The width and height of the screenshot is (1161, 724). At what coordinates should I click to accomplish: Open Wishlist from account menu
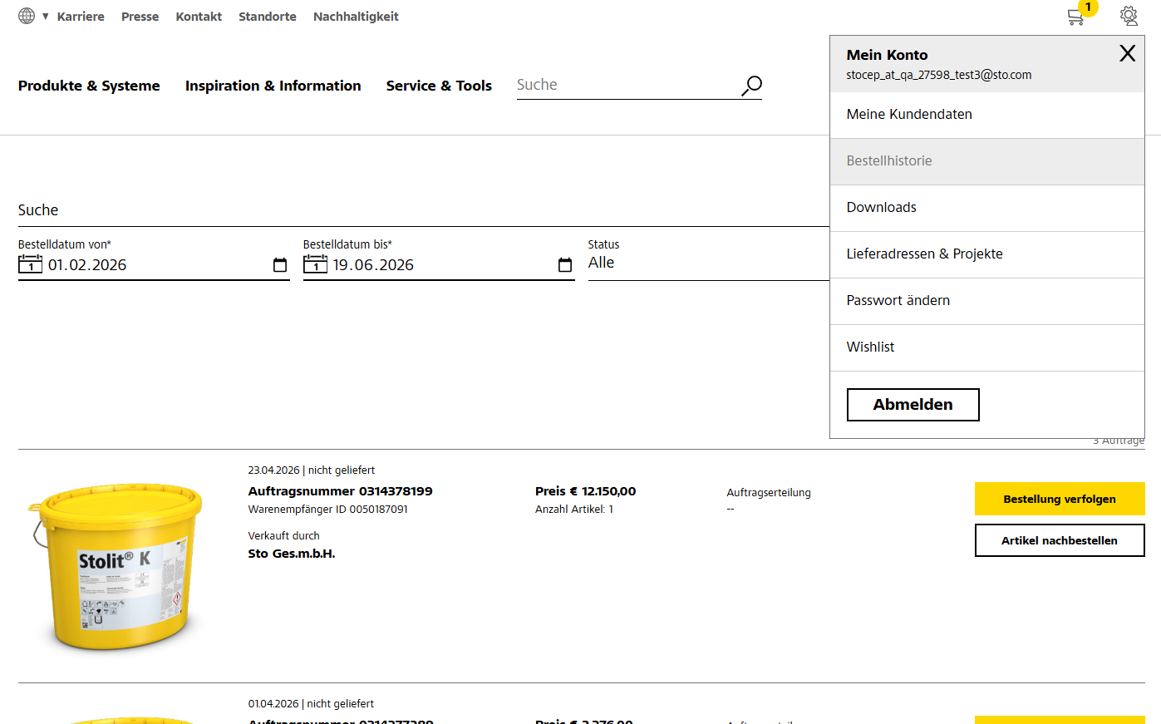point(987,347)
